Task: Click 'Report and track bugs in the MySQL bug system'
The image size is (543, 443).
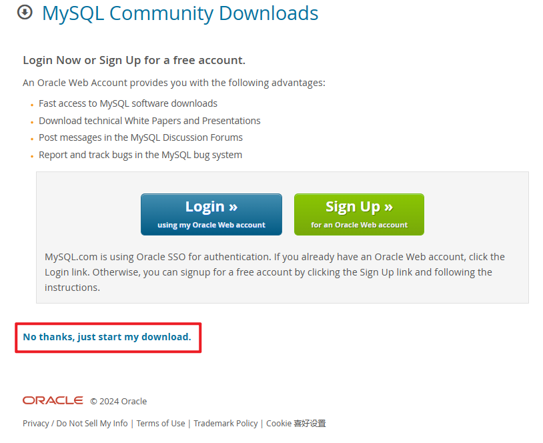Action: (x=140, y=155)
